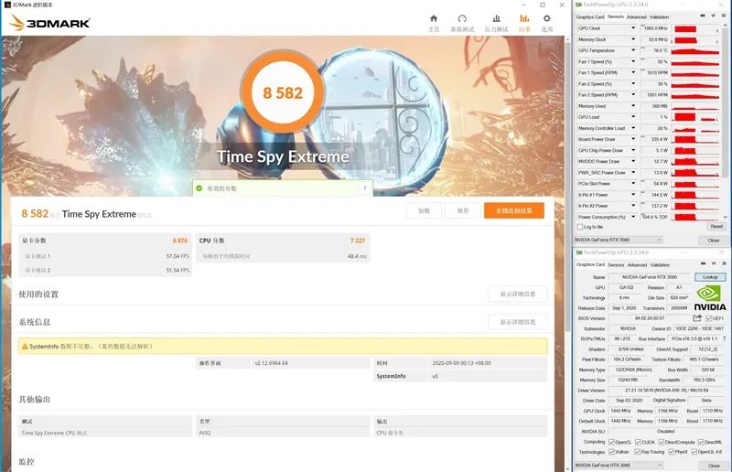The height and width of the screenshot is (472, 732).
Task: Show details (显示详细信息) for 系统信息
Action: [518, 322]
